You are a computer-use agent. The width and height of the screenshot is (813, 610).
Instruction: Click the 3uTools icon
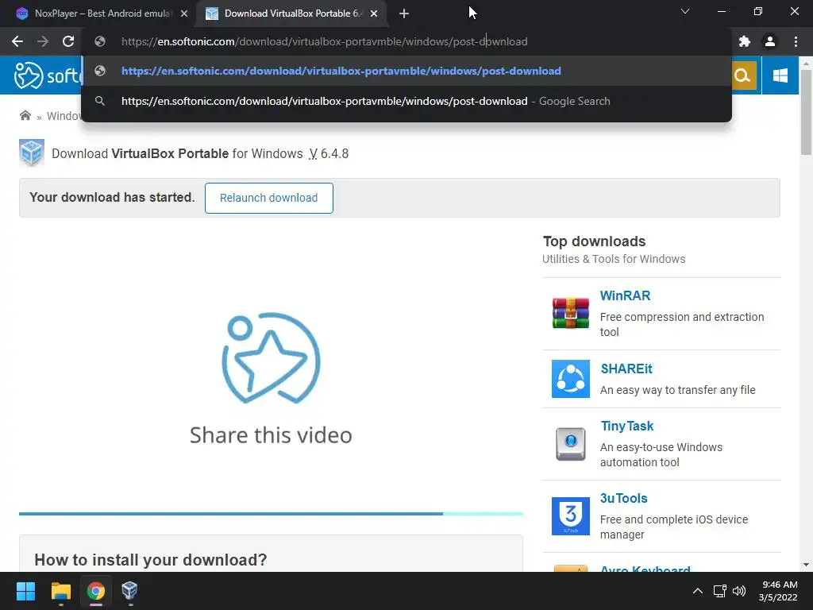point(570,516)
